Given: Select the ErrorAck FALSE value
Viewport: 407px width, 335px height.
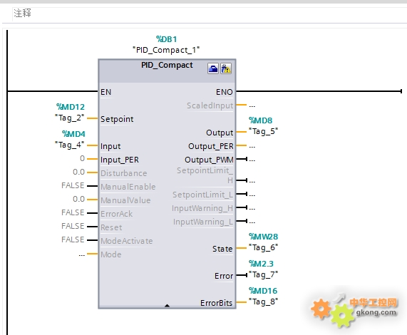Looking at the screenshot, I should tap(73, 212).
